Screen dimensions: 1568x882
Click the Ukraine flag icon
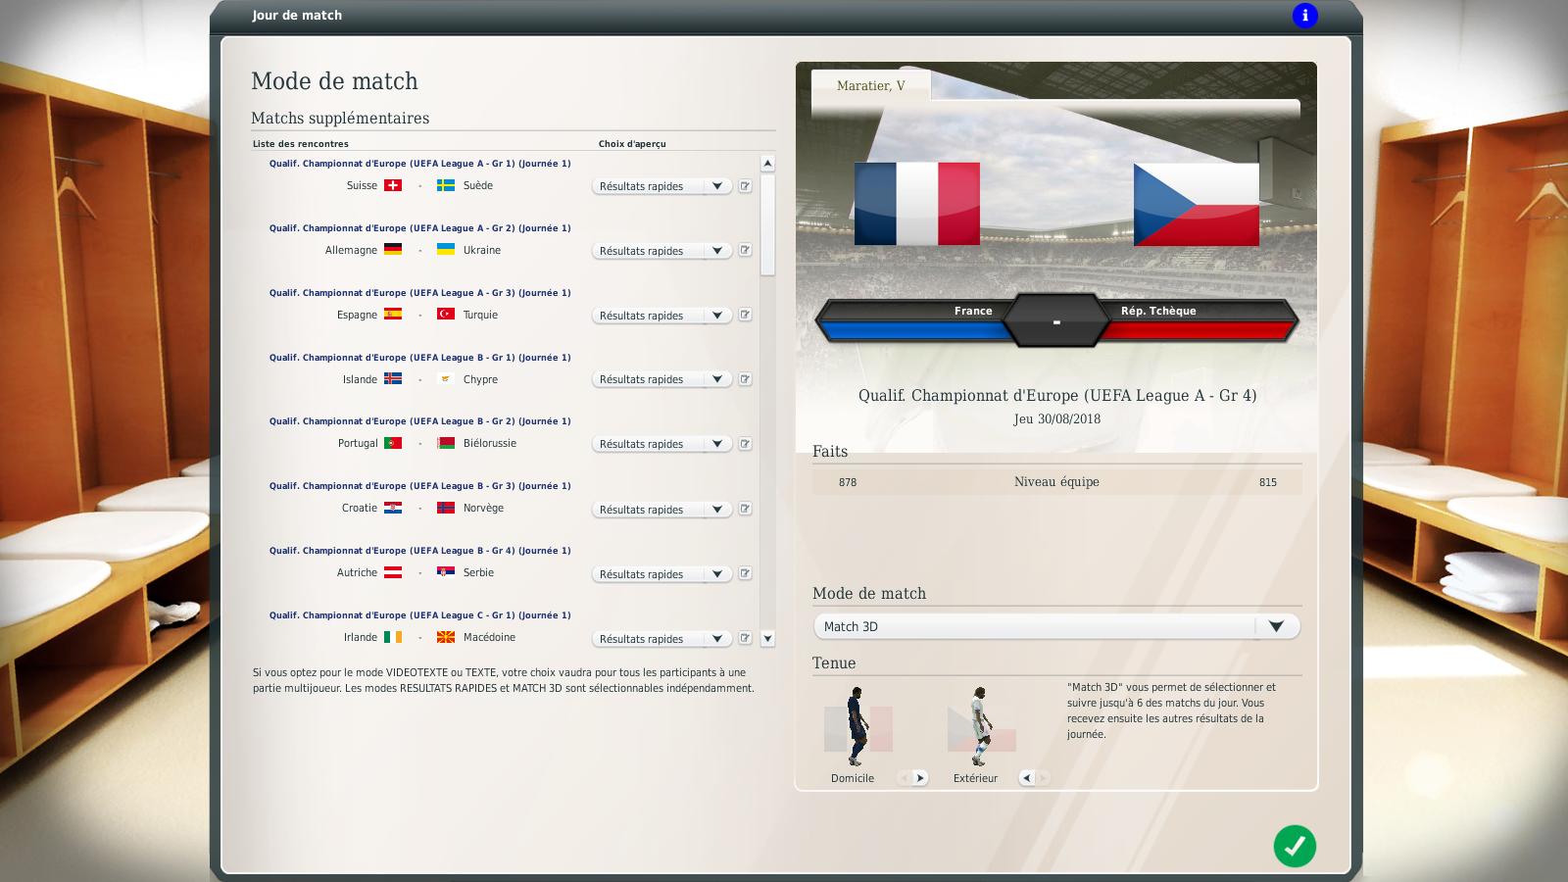pyautogui.click(x=446, y=250)
